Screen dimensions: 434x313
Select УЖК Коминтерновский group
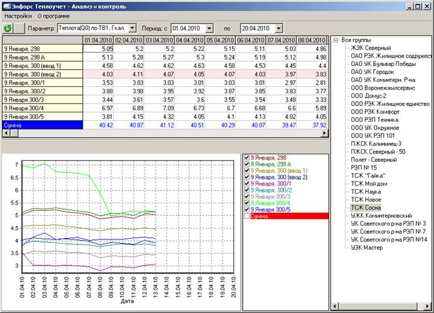tap(381, 216)
